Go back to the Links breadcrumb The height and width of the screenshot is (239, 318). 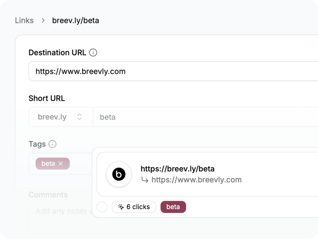pyautogui.click(x=24, y=21)
